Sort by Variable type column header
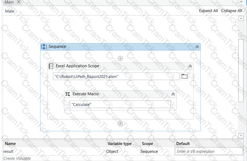The image size is (247, 161). coord(120,144)
